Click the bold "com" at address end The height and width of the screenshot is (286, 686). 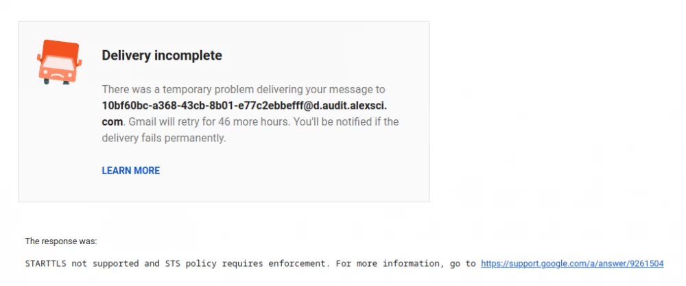[112, 122]
